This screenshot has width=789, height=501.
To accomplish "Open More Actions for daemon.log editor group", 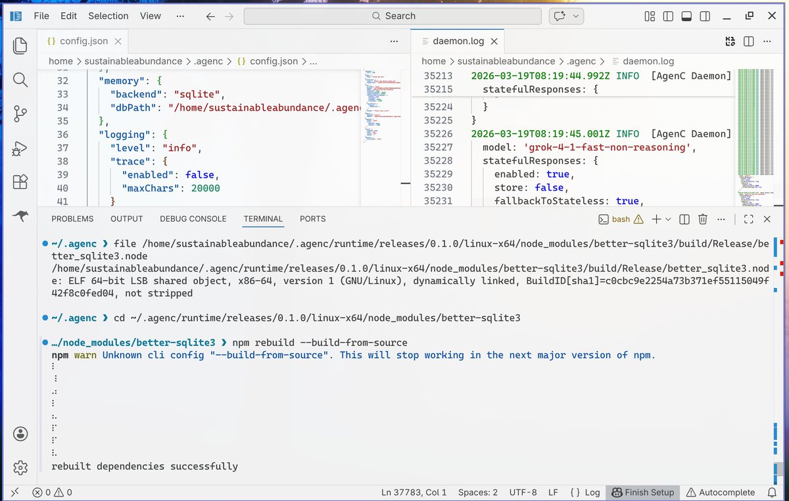I will (x=767, y=41).
